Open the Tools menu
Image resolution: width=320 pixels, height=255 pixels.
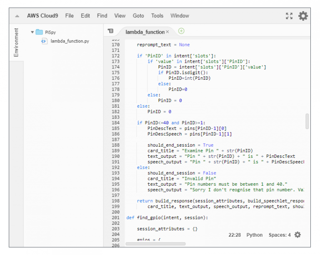coord(157,16)
